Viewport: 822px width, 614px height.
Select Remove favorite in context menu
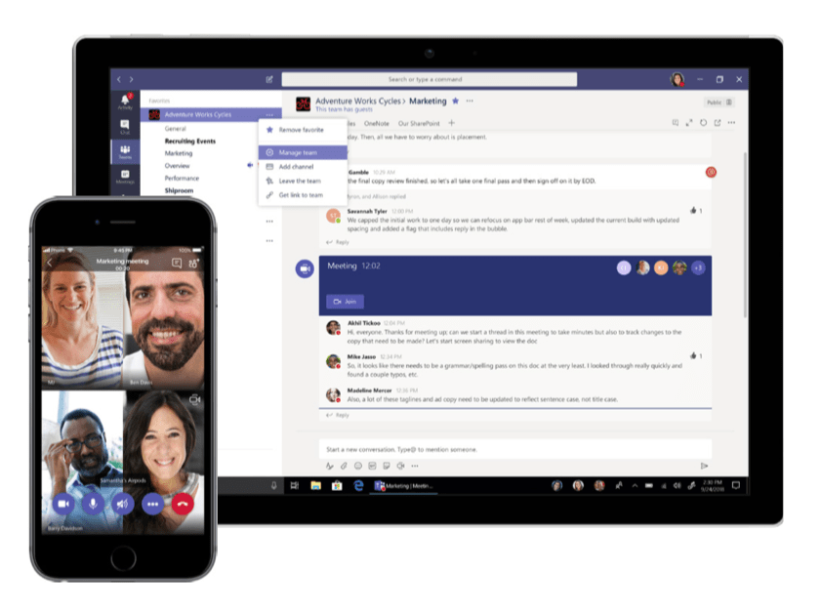tap(303, 130)
